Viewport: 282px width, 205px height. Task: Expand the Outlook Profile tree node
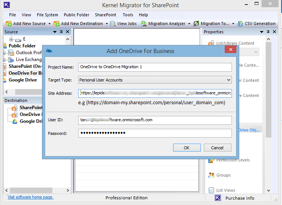click(x=4, y=53)
